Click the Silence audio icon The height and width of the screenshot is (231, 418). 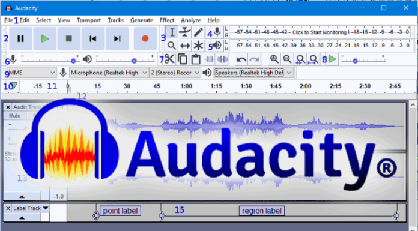[222, 59]
